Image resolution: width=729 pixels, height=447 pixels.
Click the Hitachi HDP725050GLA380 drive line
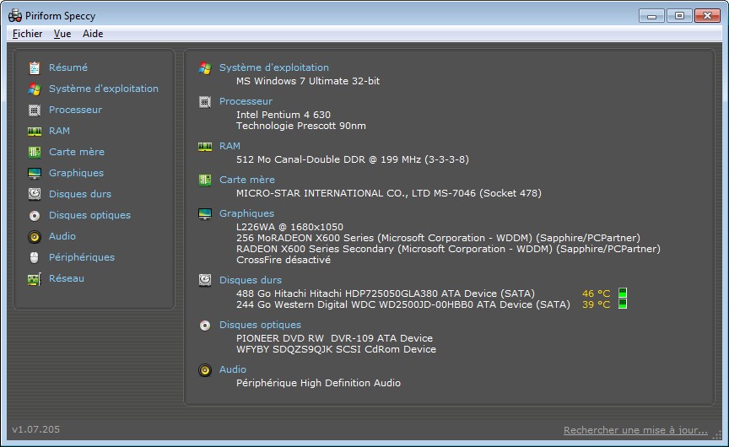click(x=386, y=294)
